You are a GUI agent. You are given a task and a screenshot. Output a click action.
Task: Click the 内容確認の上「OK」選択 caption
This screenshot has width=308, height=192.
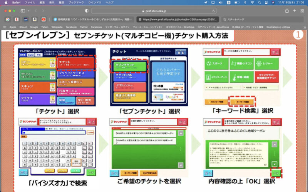click(241, 181)
